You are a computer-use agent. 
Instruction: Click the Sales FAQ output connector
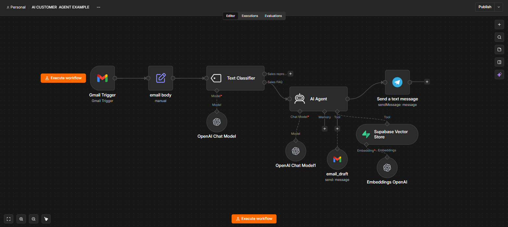tap(265, 82)
